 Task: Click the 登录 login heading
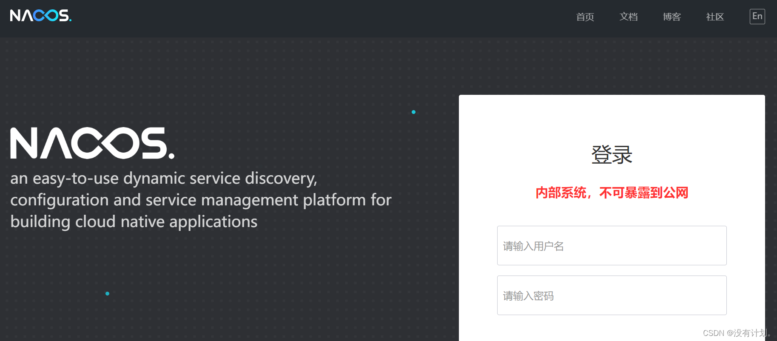pos(612,154)
